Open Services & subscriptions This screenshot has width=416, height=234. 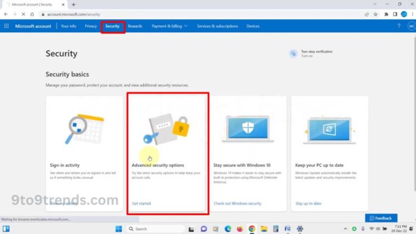217,26
